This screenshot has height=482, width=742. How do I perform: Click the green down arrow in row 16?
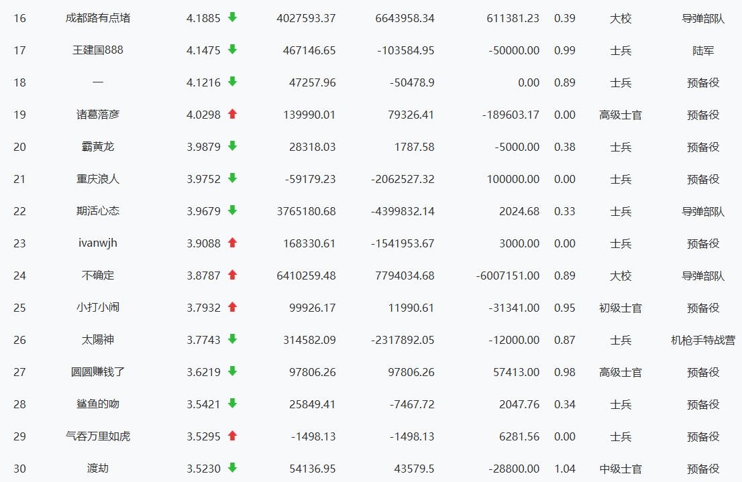pyautogui.click(x=233, y=17)
